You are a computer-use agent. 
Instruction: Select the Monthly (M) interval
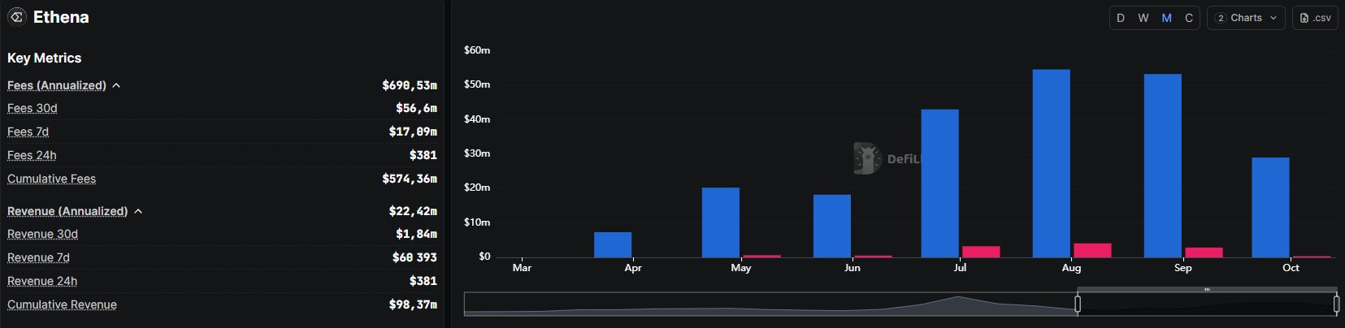coord(1166,18)
